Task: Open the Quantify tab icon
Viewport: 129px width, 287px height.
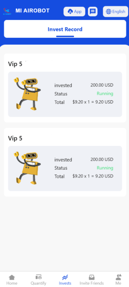Action: pos(38,277)
